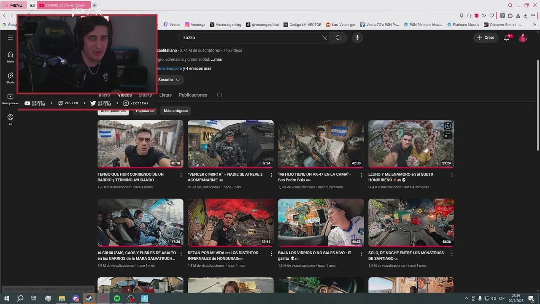Open the TENGO QUE HUIR CORRIENDO video thumbnail
Image resolution: width=540 pixels, height=304 pixels.
[140, 144]
